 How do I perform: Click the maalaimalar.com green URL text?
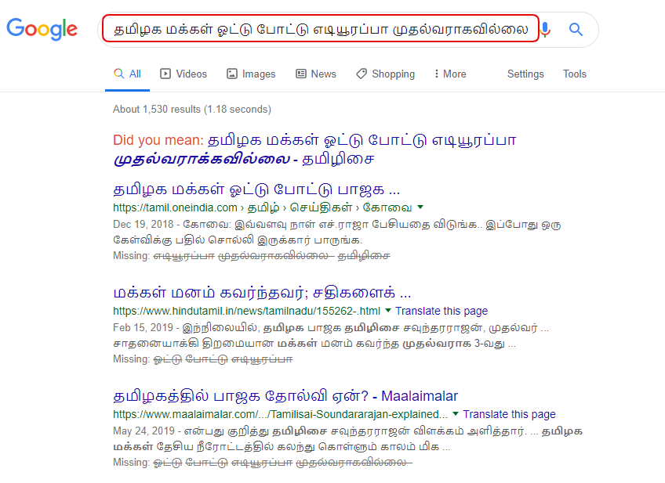pyautogui.click(x=280, y=414)
